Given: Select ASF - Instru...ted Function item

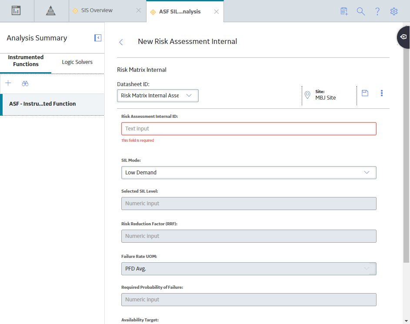Looking at the screenshot, I should 52,104.
